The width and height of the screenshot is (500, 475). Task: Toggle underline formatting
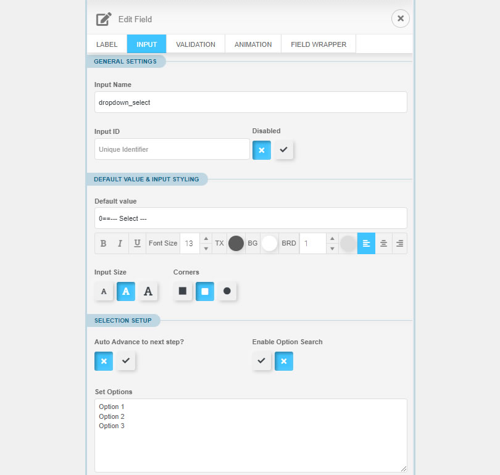(x=137, y=244)
